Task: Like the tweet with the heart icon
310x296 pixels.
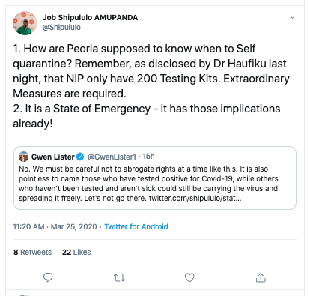Action: tap(189, 277)
